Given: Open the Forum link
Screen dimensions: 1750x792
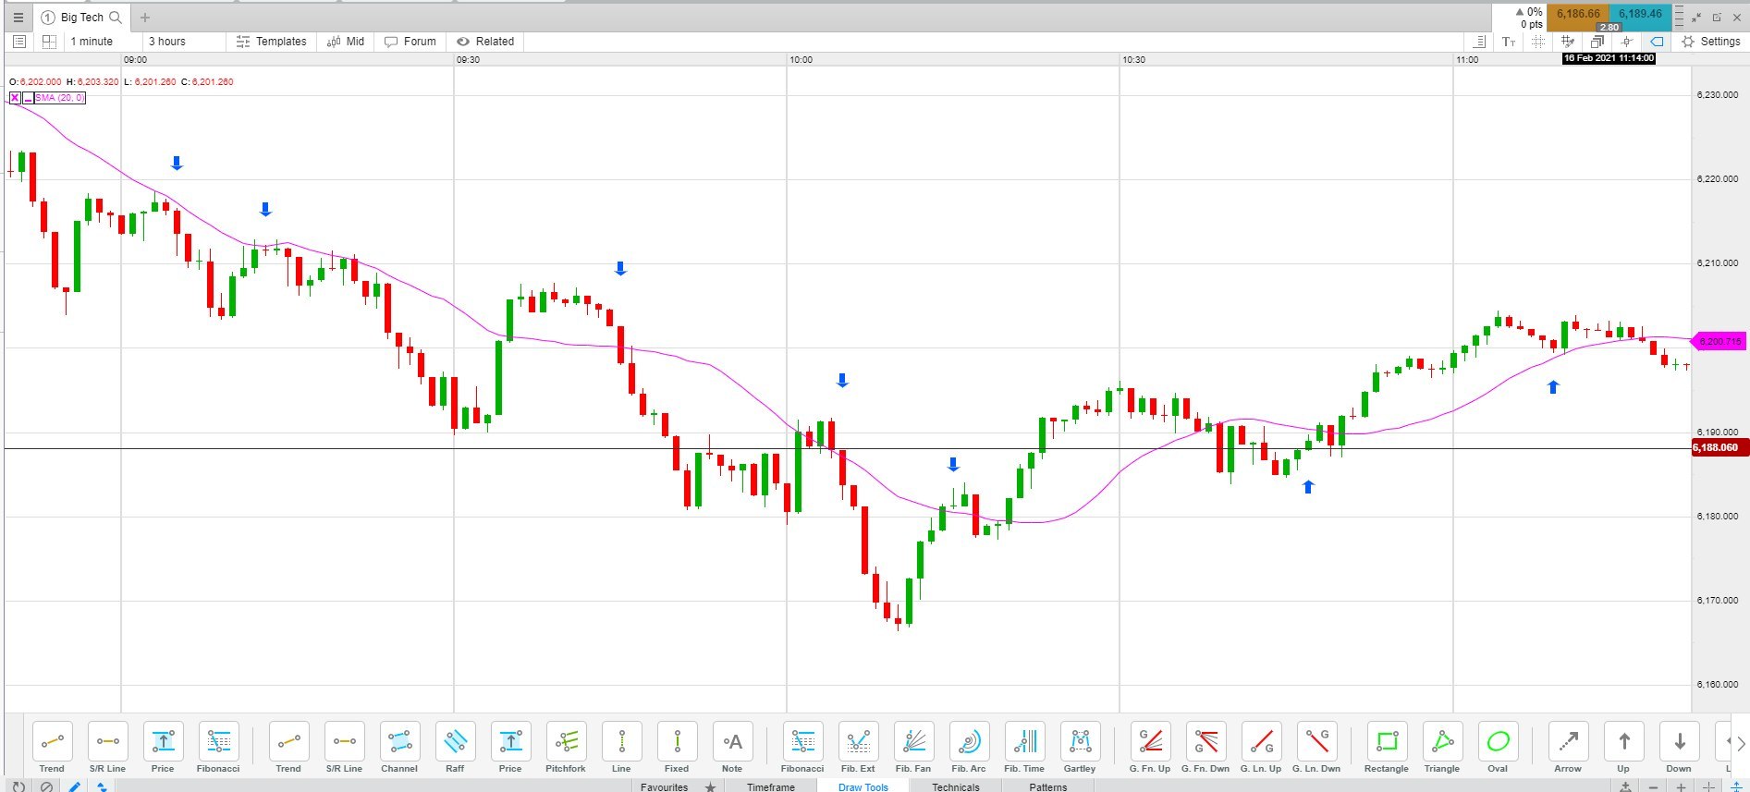Looking at the screenshot, I should [x=410, y=42].
